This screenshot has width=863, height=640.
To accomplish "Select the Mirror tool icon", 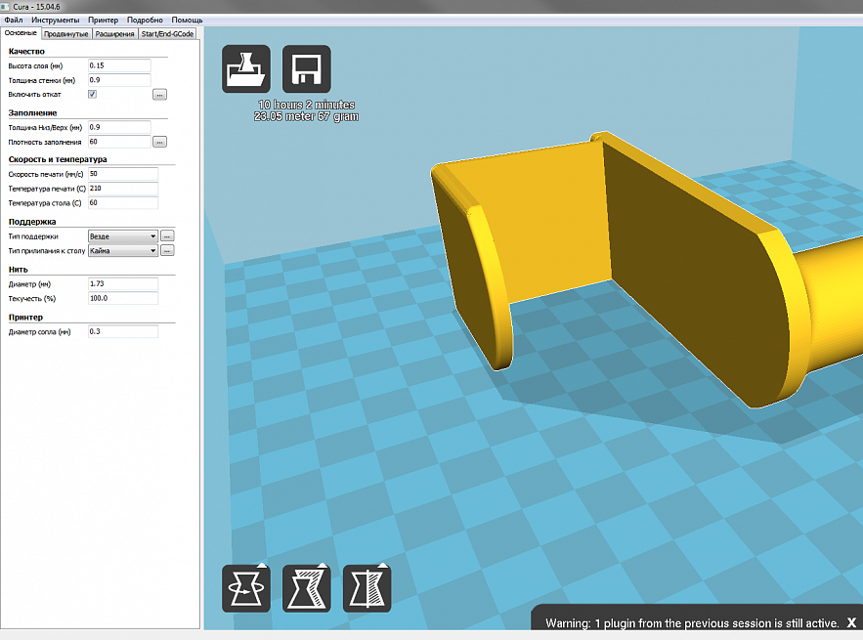I will tap(367, 588).
